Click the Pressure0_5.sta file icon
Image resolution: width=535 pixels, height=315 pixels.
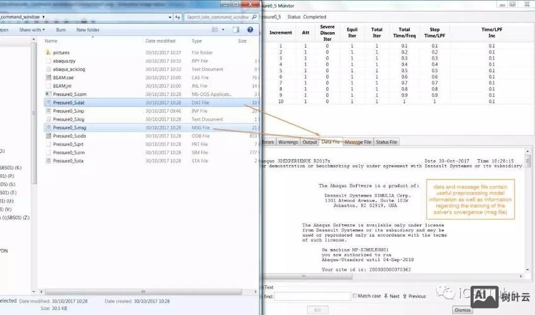pyautogui.click(x=48, y=161)
